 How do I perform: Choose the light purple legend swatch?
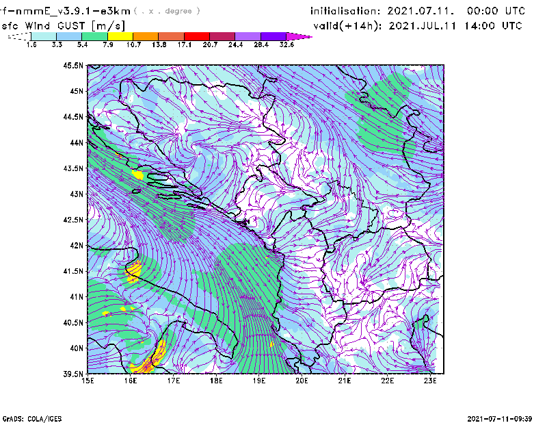(x=248, y=36)
